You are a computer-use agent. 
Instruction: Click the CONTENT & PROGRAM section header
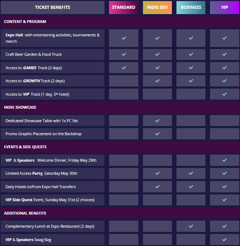pyautogui.click(x=25, y=22)
